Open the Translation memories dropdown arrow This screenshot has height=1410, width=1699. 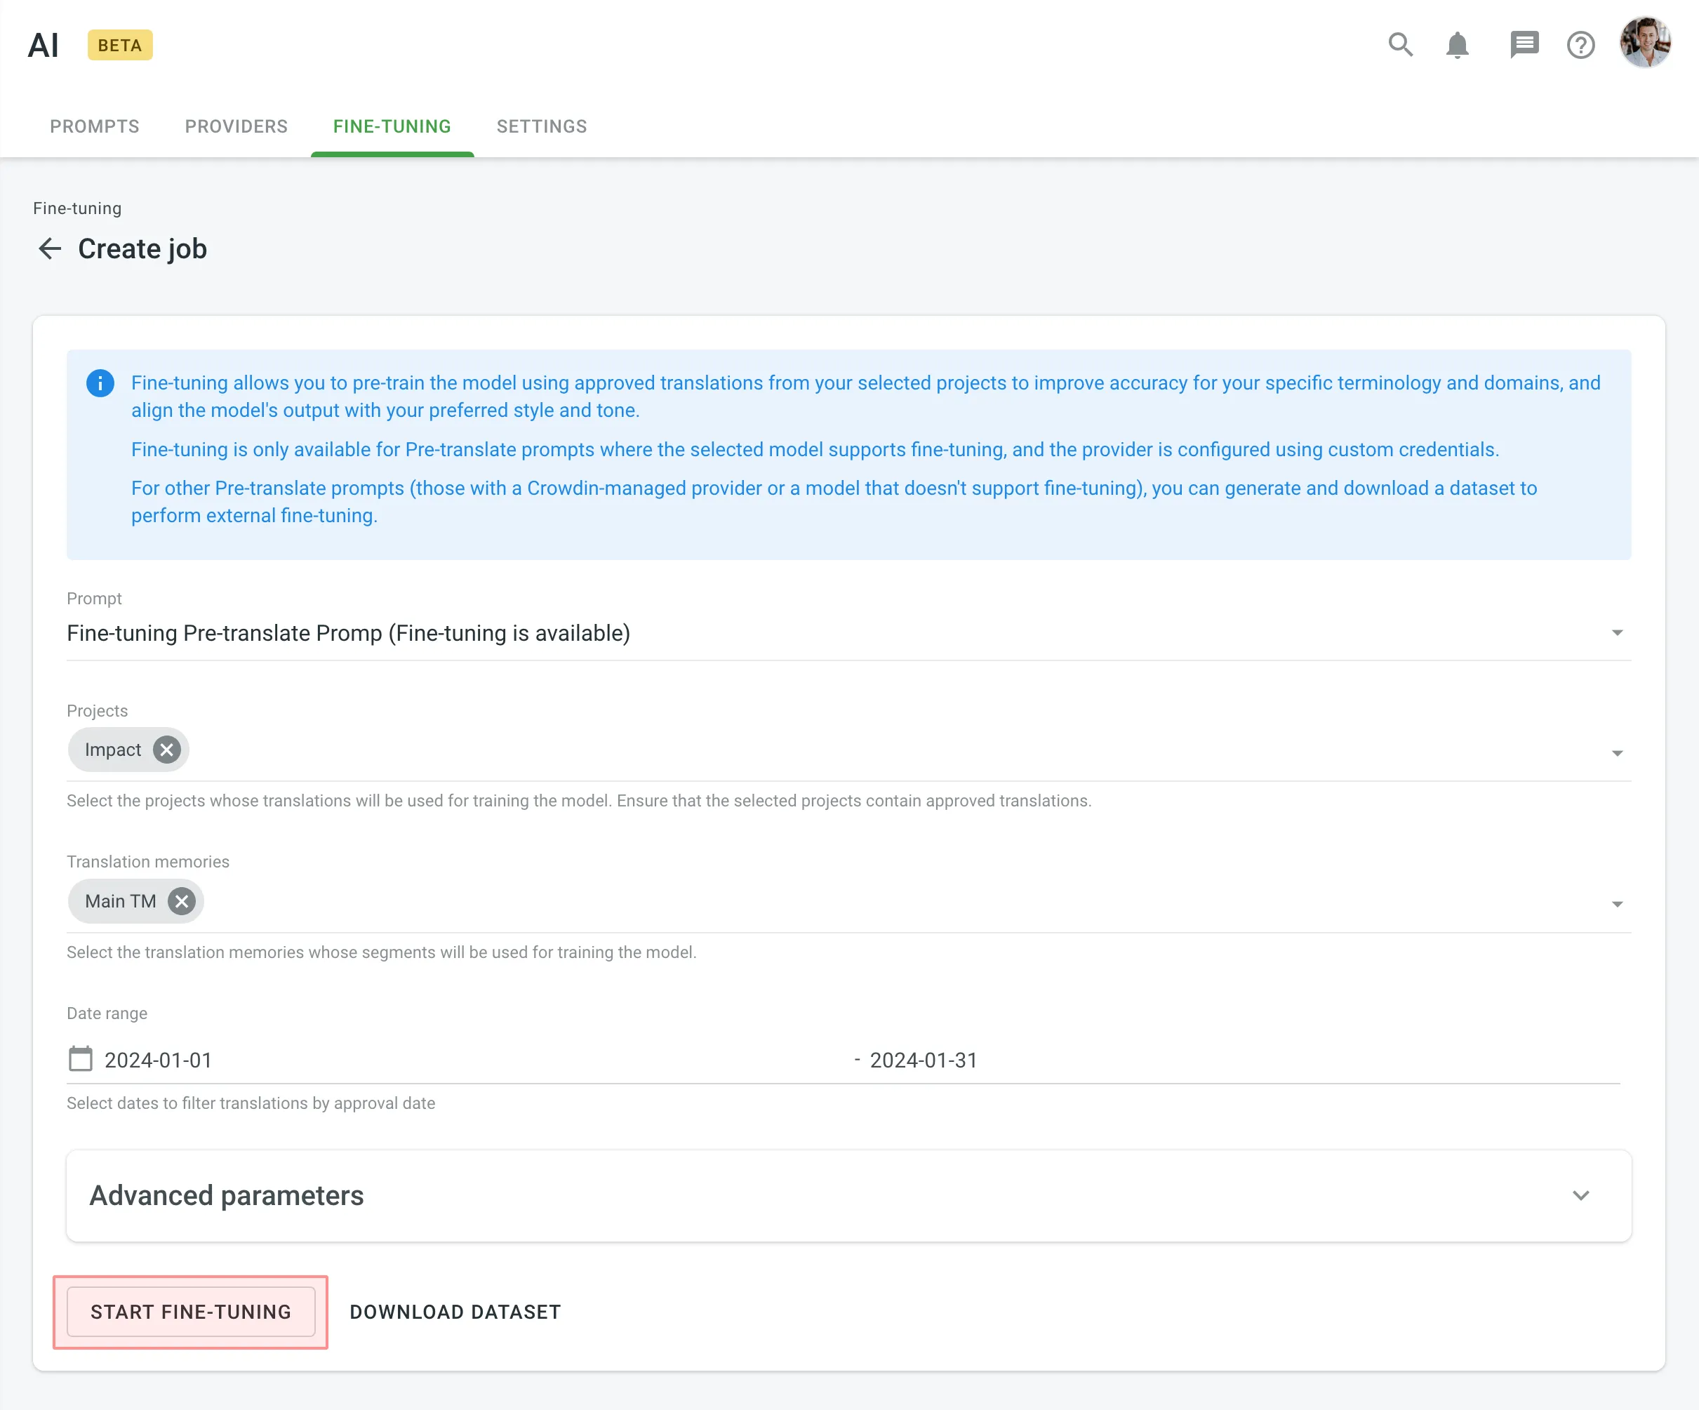coord(1616,903)
